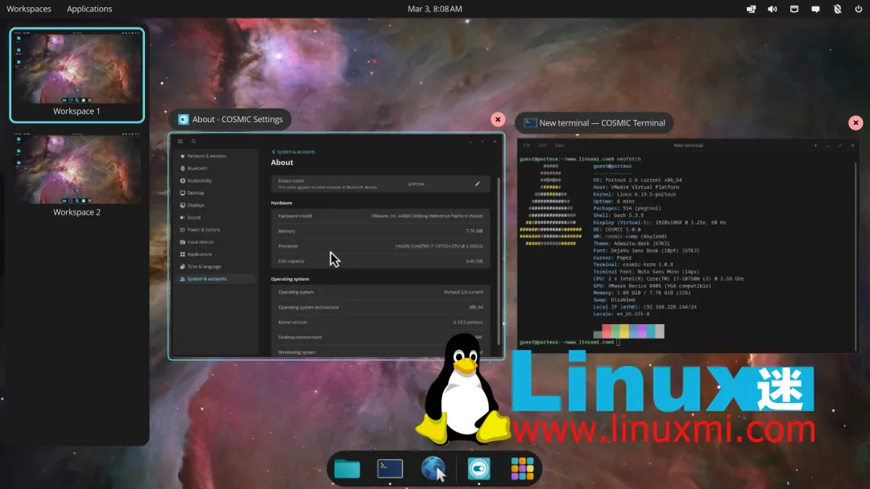This screenshot has width=870, height=489.
Task: Click the Memory row in About
Action: click(x=380, y=231)
